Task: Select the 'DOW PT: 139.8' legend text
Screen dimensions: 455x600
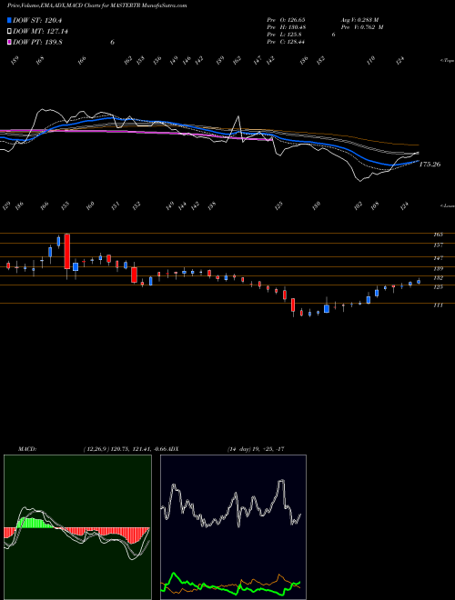Action: click(x=37, y=42)
